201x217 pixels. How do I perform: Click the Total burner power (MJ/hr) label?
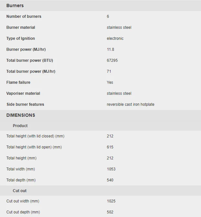coord(31,71)
